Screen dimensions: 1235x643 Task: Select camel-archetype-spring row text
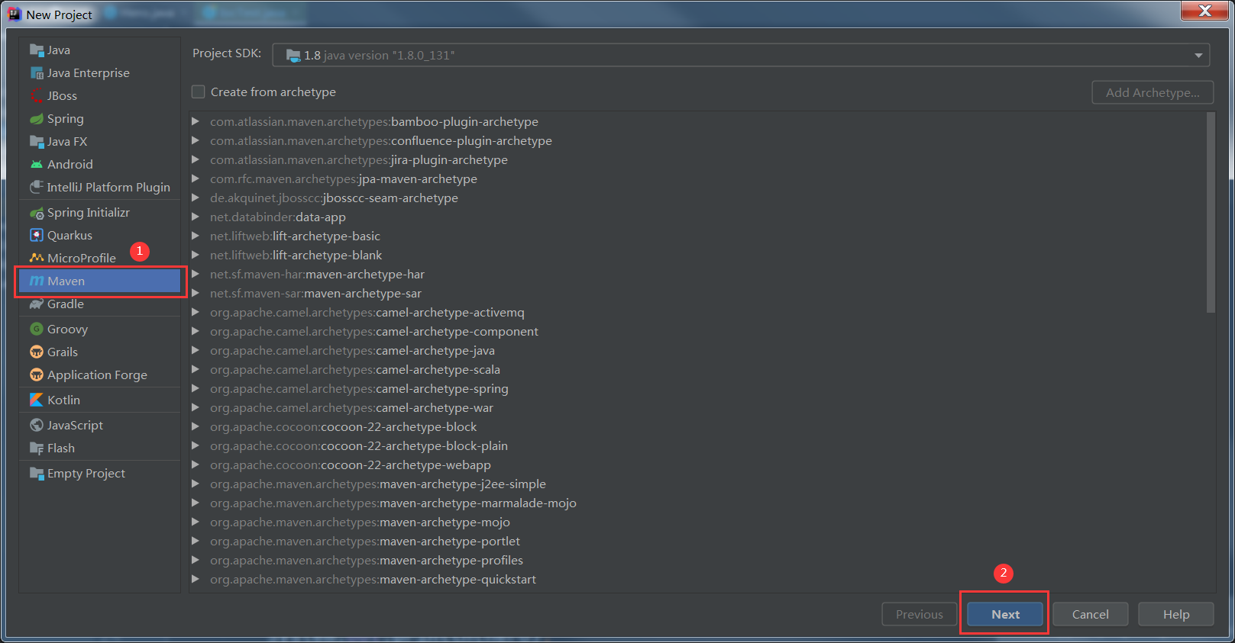click(359, 389)
